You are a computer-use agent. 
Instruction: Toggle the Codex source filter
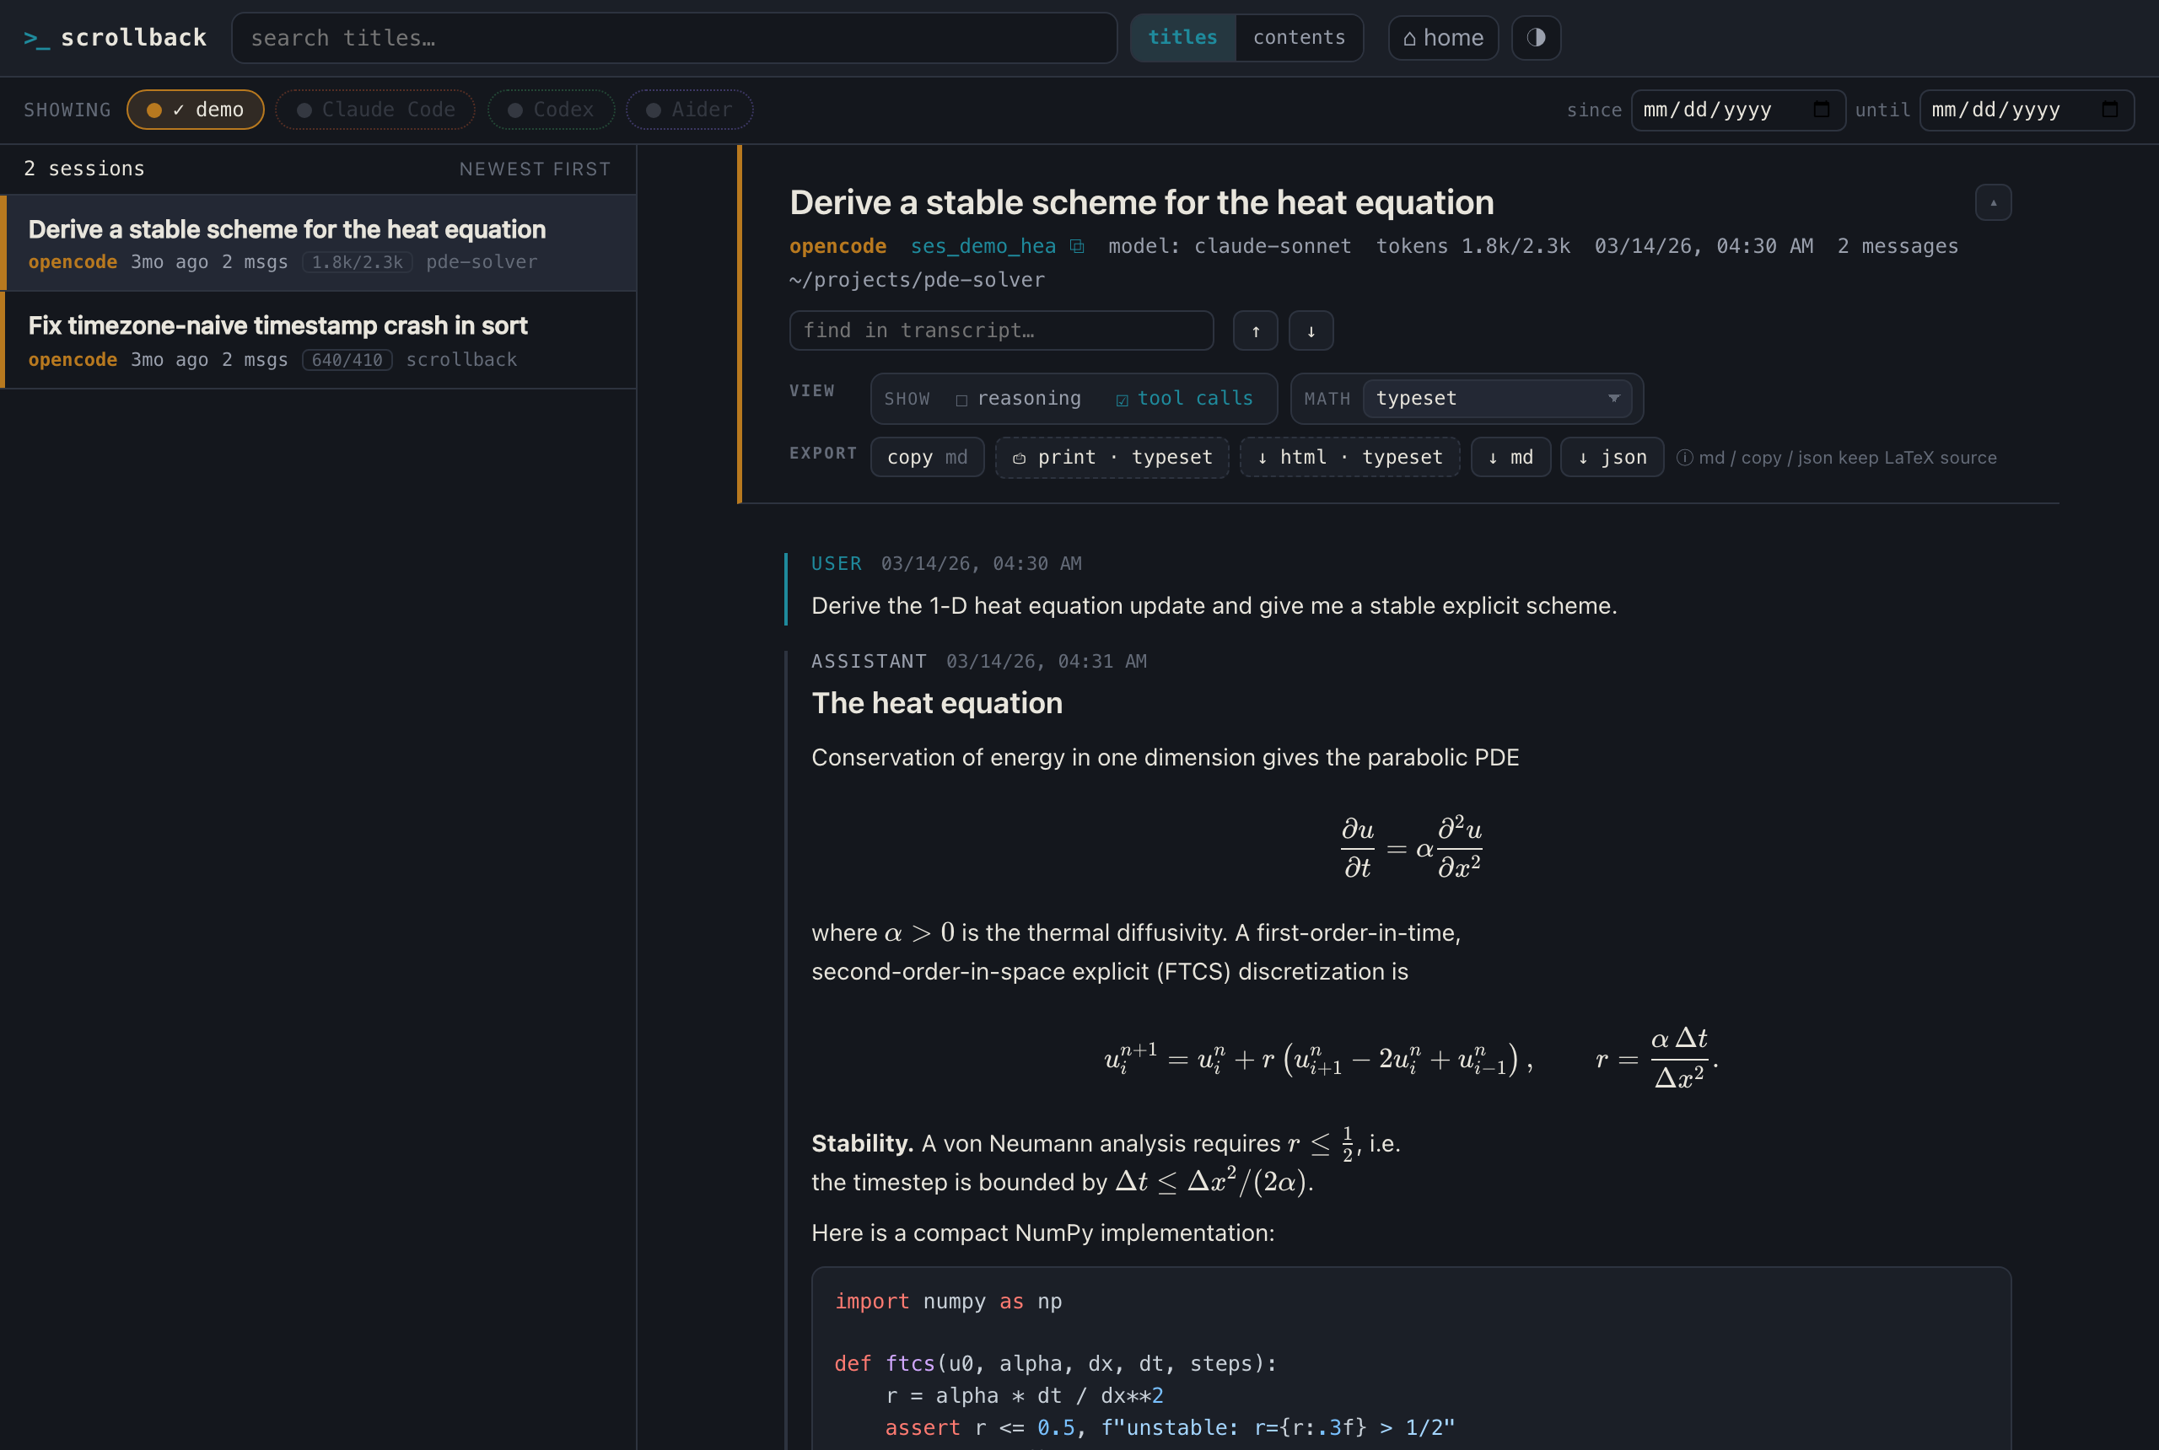click(551, 110)
